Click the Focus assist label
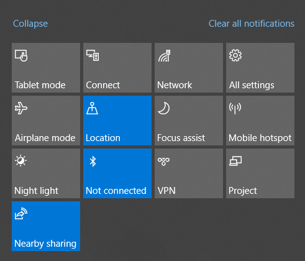 [x=181, y=138]
